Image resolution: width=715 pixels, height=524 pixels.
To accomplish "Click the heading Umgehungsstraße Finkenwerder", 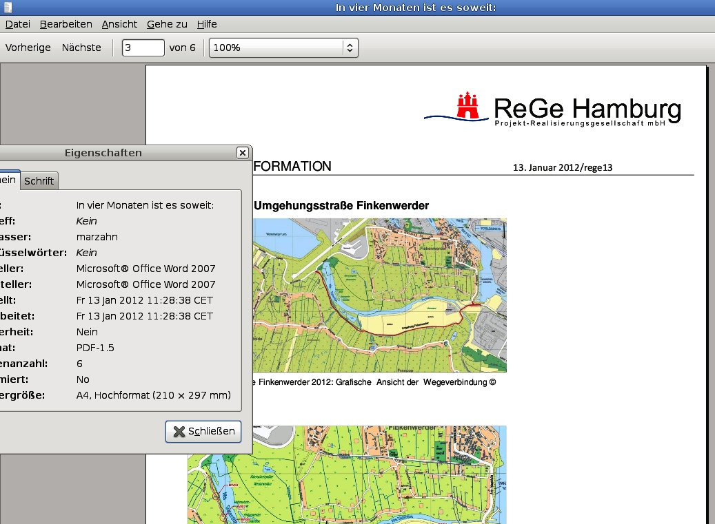I will tap(341, 205).
